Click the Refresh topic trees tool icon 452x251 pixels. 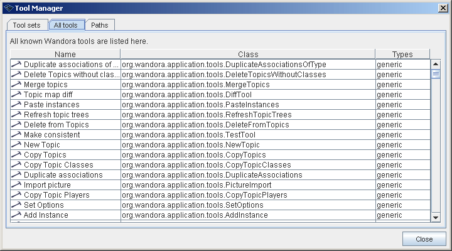[x=16, y=115]
